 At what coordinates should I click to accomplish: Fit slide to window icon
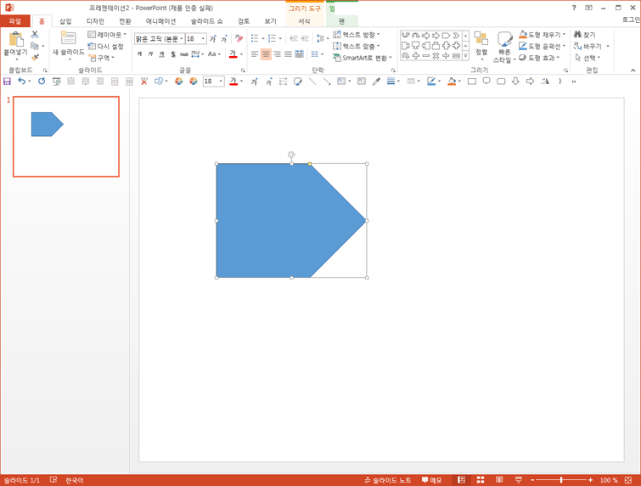click(628, 480)
